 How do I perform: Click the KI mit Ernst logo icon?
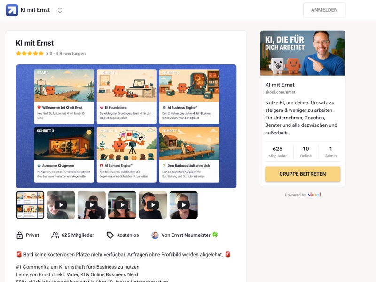pos(12,10)
